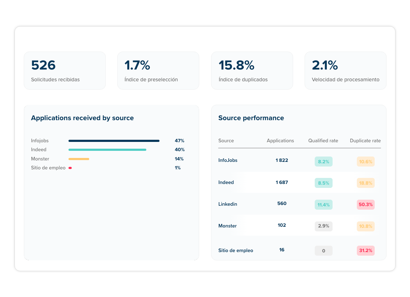
Task: Click the 526 Solicitudes recibidas value
Action: pos(43,65)
